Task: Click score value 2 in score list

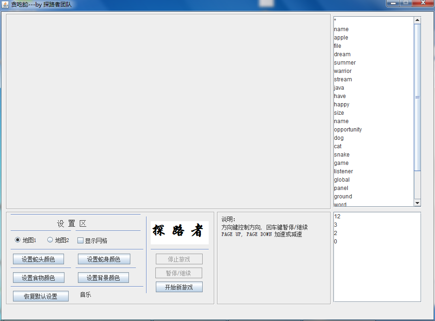Action: (335, 233)
